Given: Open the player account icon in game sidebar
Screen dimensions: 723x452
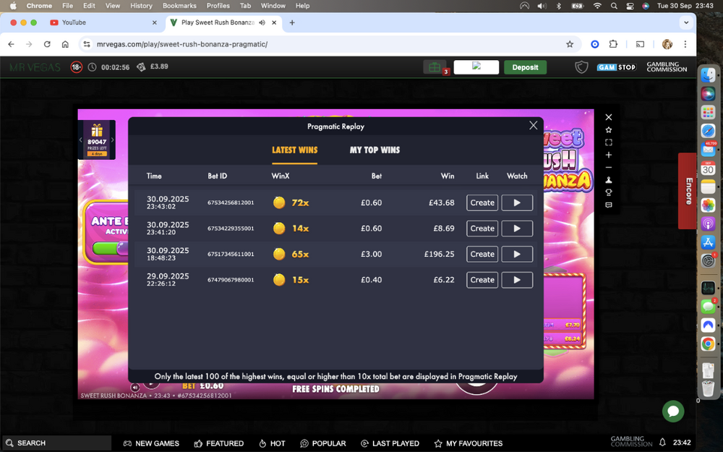Looking at the screenshot, I should tap(609, 180).
